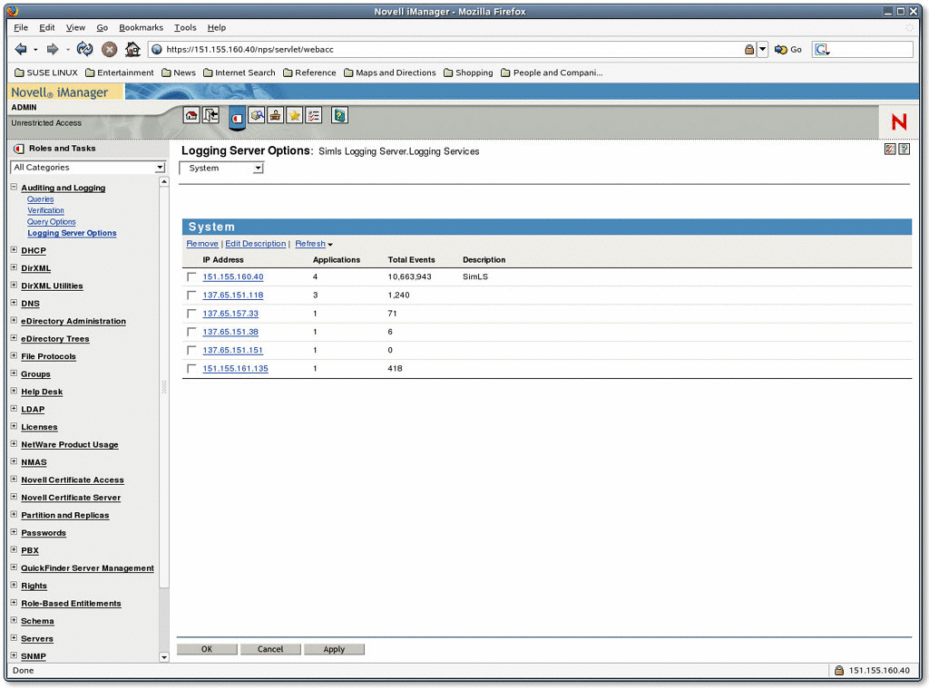Click the Novell red N logo
This screenshot has width=929, height=688.
[x=899, y=122]
